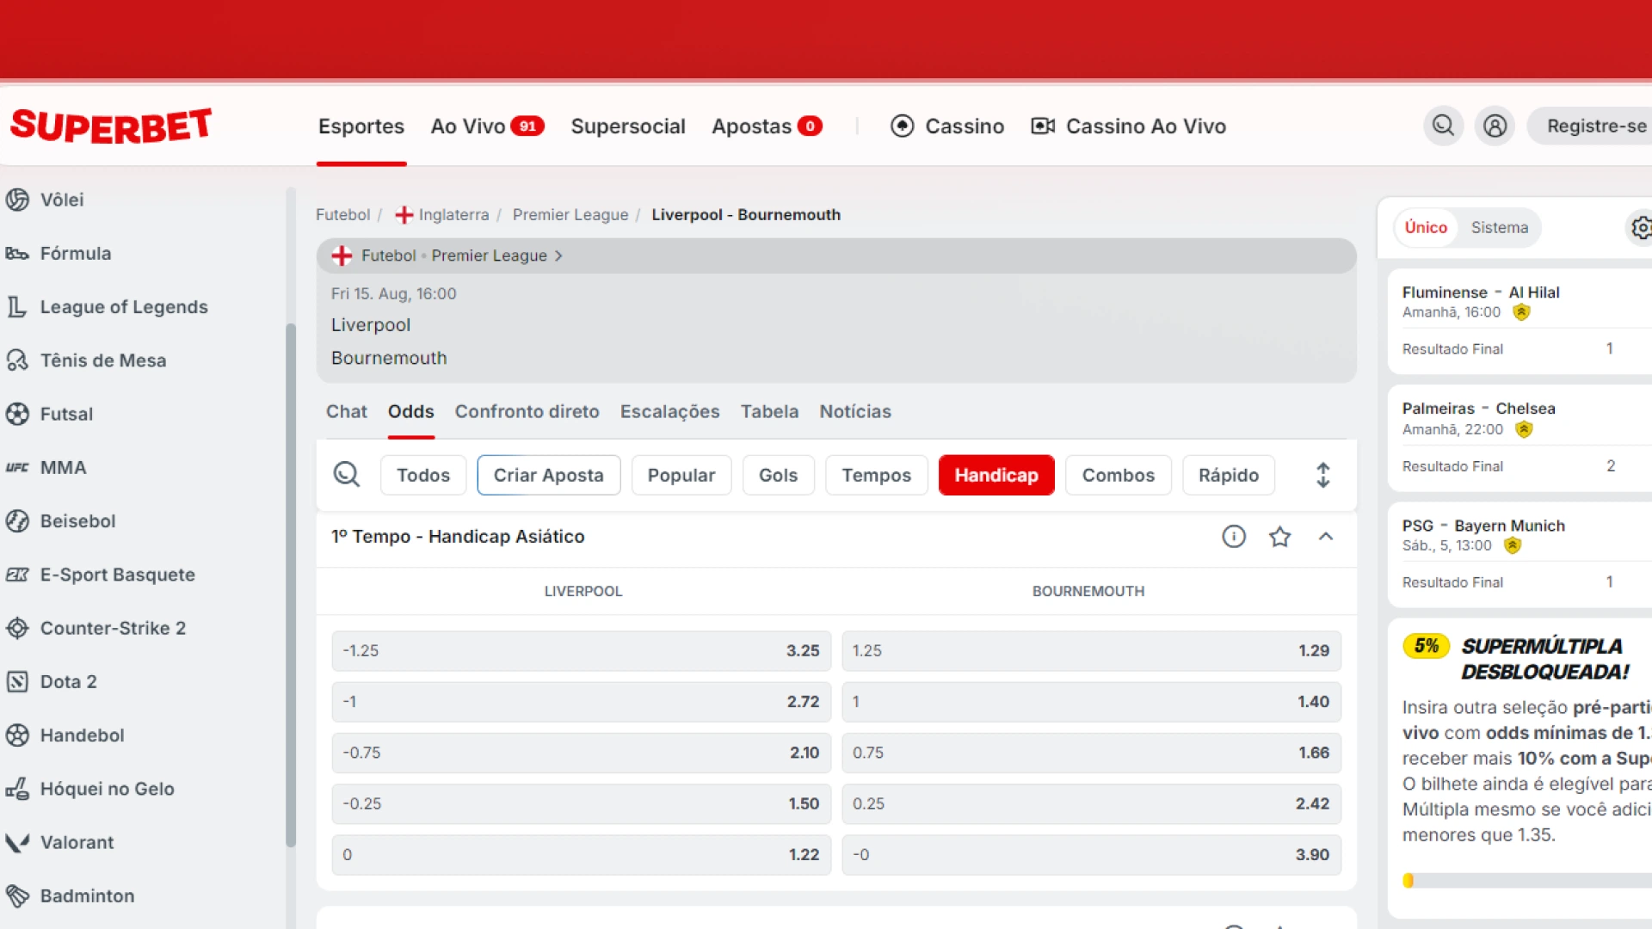Viewport: 1652px width, 929px height.
Task: Click Criar Aposta filter
Action: 549,475
